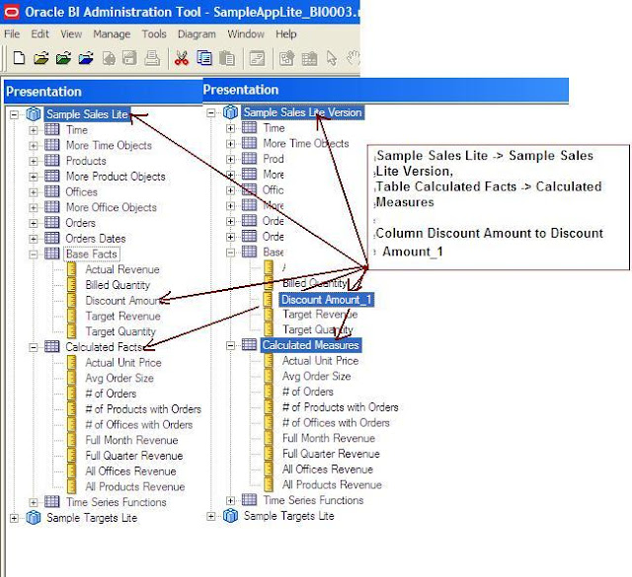The width and height of the screenshot is (632, 577).
Task: Click the Print toolbar icon
Action: [x=152, y=58]
